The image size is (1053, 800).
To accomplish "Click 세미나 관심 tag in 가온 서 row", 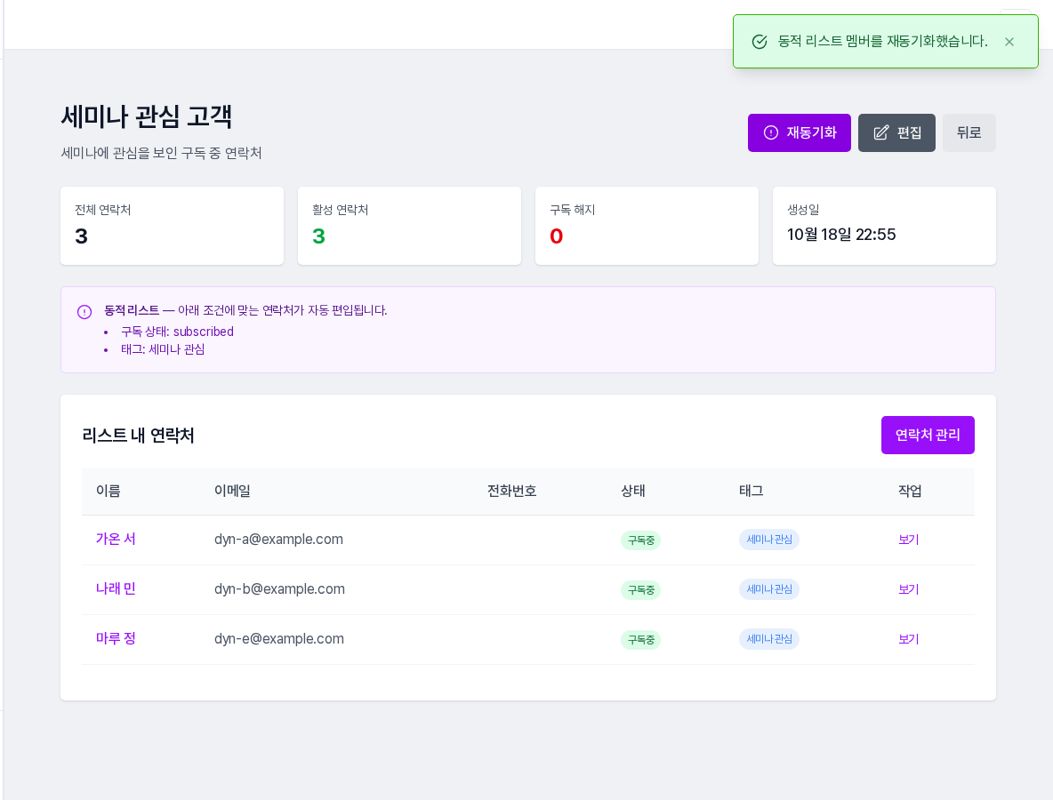I will (769, 540).
